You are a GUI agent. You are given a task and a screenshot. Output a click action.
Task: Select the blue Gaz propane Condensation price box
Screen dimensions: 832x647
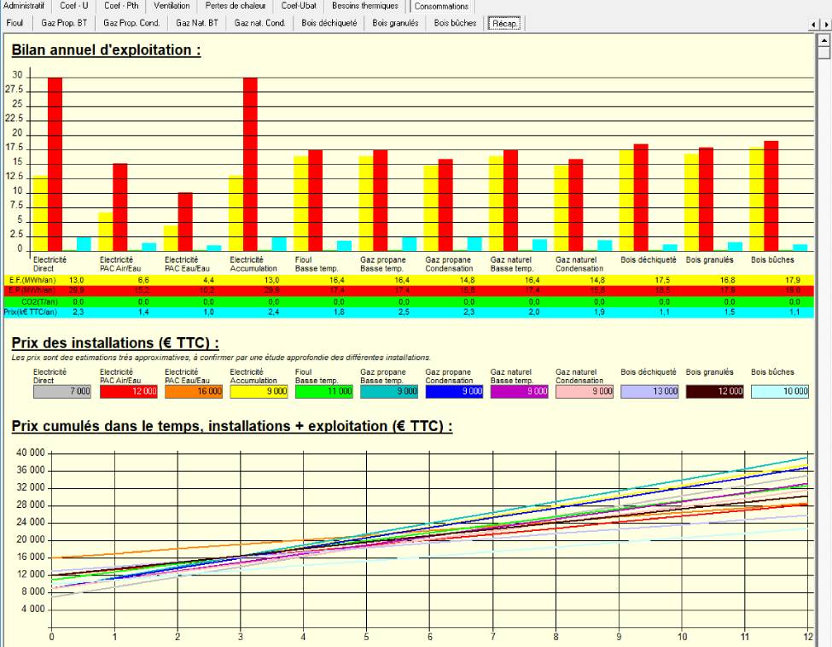coord(451,391)
